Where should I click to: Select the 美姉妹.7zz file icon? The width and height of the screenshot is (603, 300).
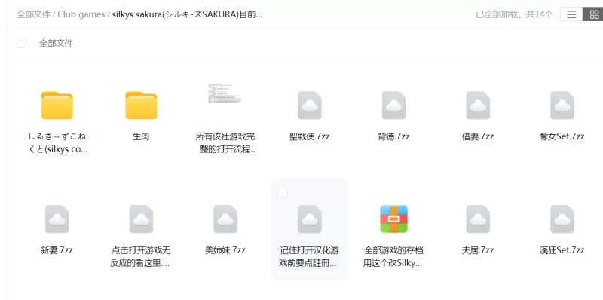click(225, 219)
